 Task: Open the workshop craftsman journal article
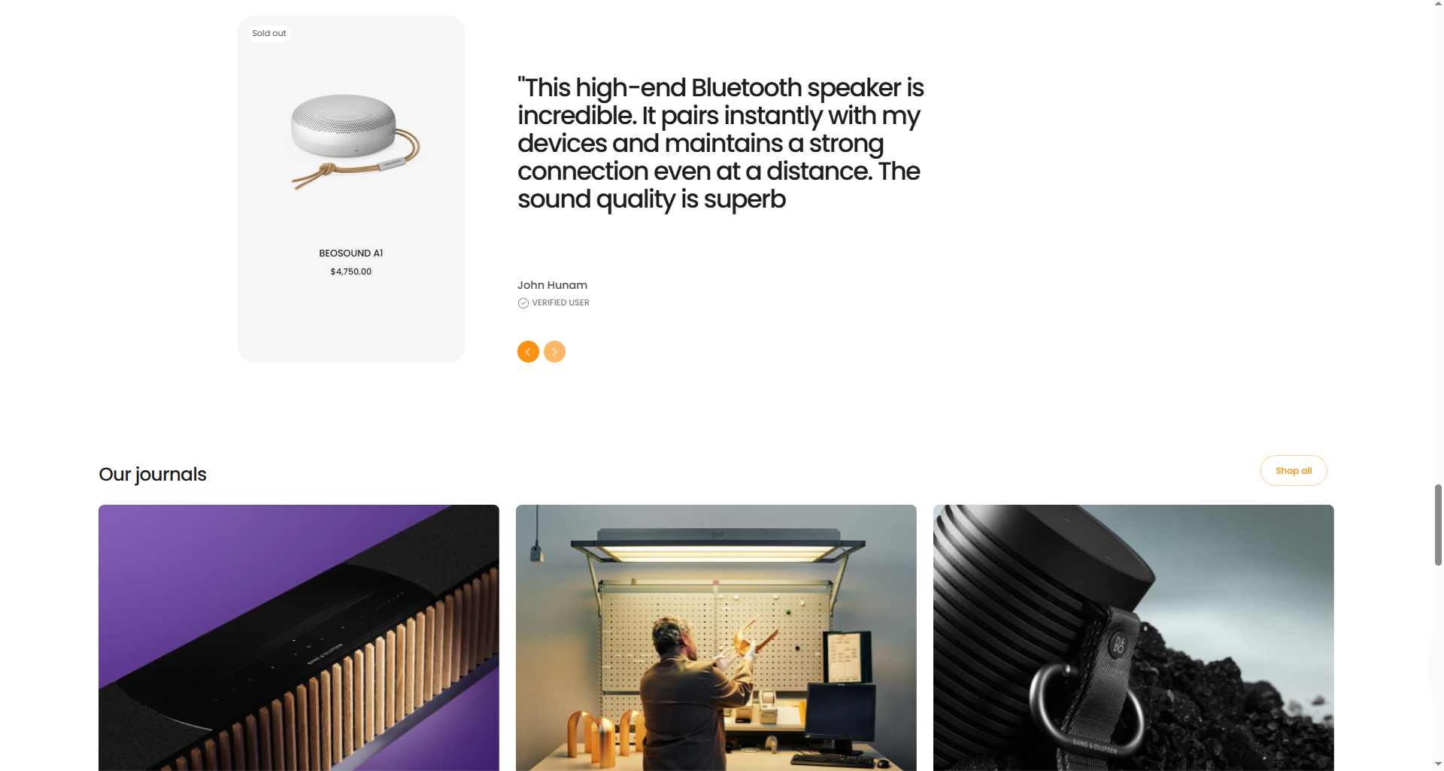(716, 638)
